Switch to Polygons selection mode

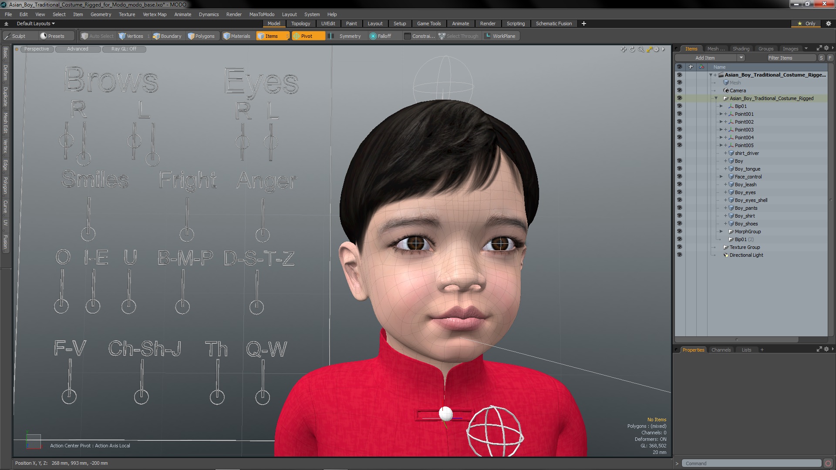coord(201,36)
